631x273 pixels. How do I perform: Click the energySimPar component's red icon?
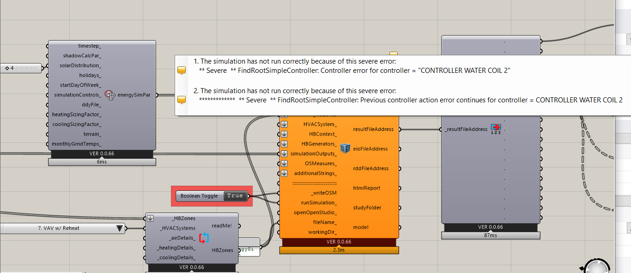pyautogui.click(x=110, y=95)
